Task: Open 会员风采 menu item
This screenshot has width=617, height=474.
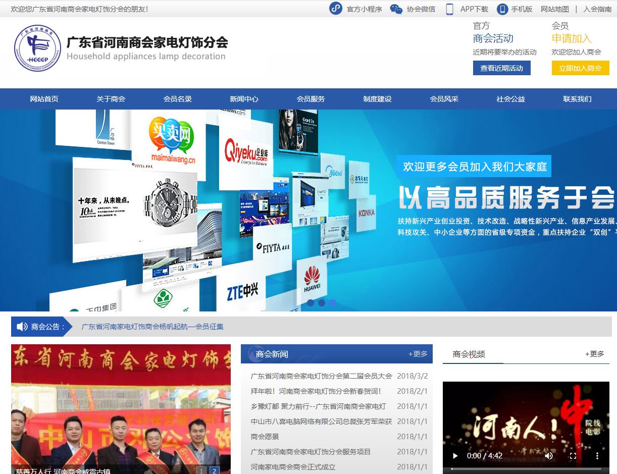Action: tap(444, 99)
